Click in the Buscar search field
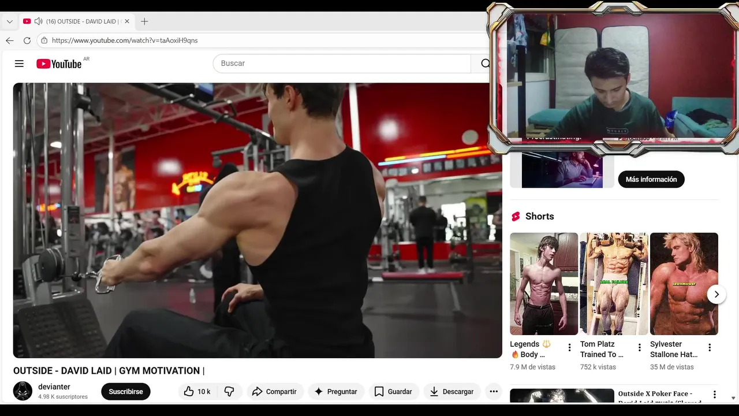The width and height of the screenshot is (739, 416). [342, 64]
